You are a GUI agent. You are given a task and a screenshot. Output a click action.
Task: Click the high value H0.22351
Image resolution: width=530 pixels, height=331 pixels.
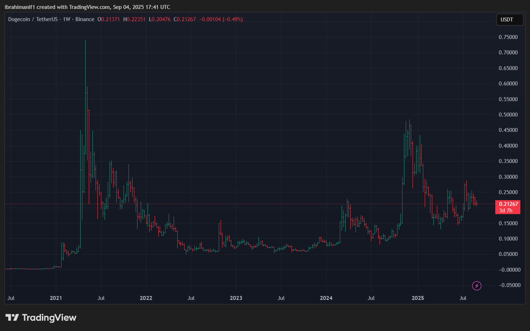(134, 19)
